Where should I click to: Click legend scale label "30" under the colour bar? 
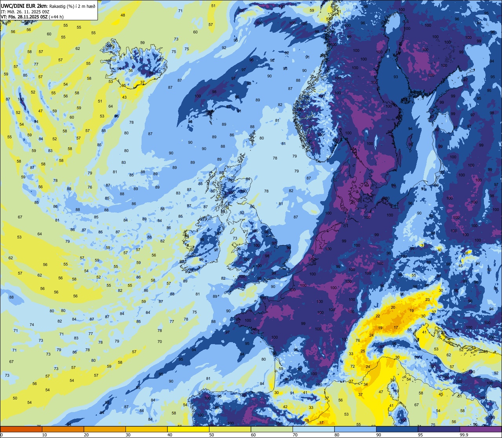point(128,435)
